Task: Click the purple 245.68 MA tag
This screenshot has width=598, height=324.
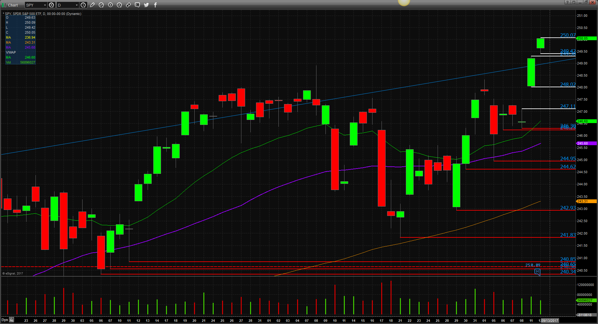Action: [x=586, y=143]
